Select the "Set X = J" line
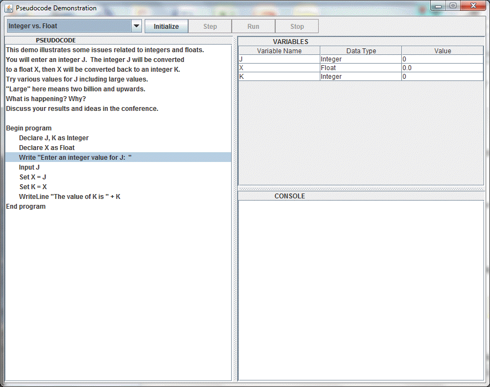 33,177
